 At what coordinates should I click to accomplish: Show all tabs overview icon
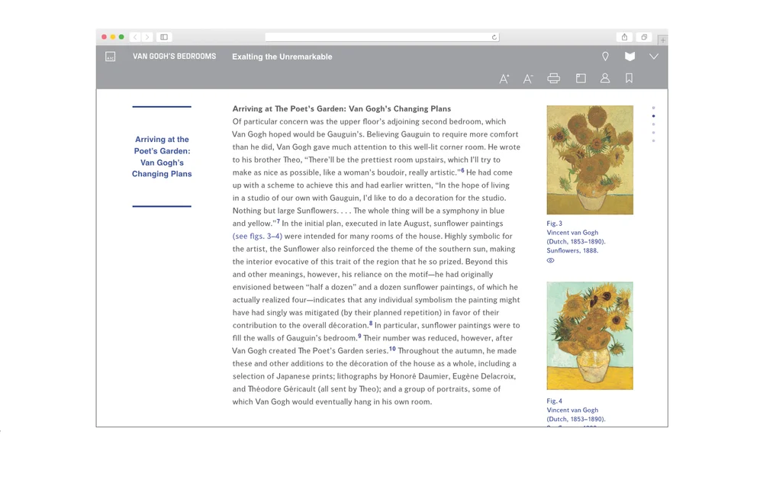coord(644,37)
